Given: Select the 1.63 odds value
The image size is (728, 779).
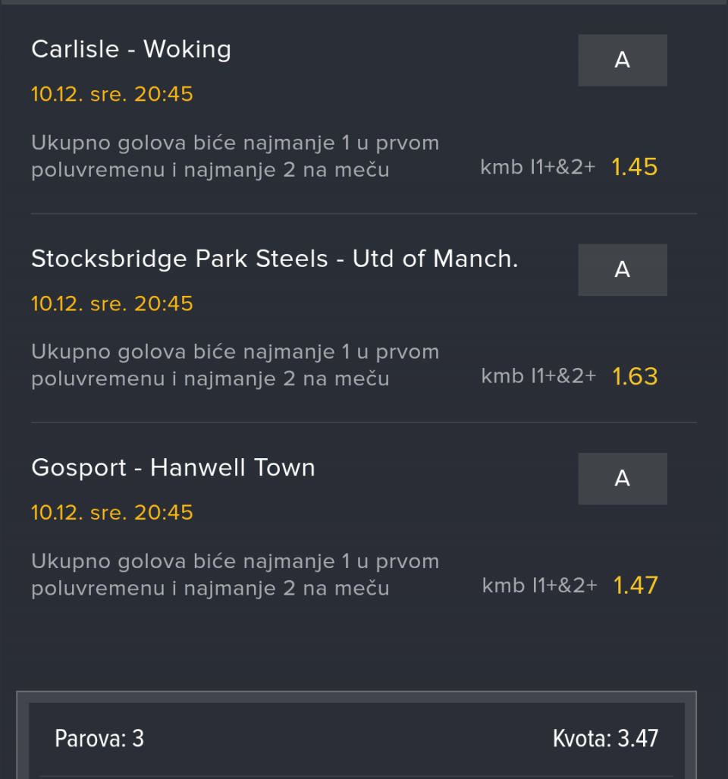Looking at the screenshot, I should [635, 376].
